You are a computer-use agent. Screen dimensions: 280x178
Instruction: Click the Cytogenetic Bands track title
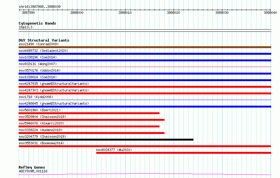pyautogui.click(x=37, y=23)
